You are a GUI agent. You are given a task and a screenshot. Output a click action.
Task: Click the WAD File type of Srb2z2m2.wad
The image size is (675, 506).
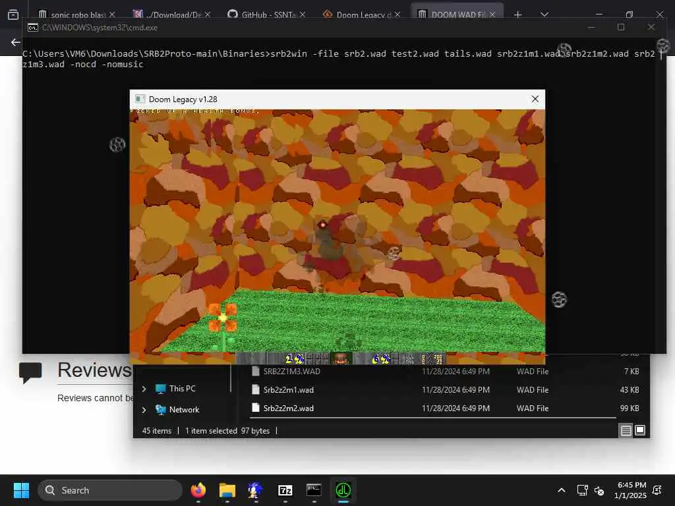tap(533, 408)
